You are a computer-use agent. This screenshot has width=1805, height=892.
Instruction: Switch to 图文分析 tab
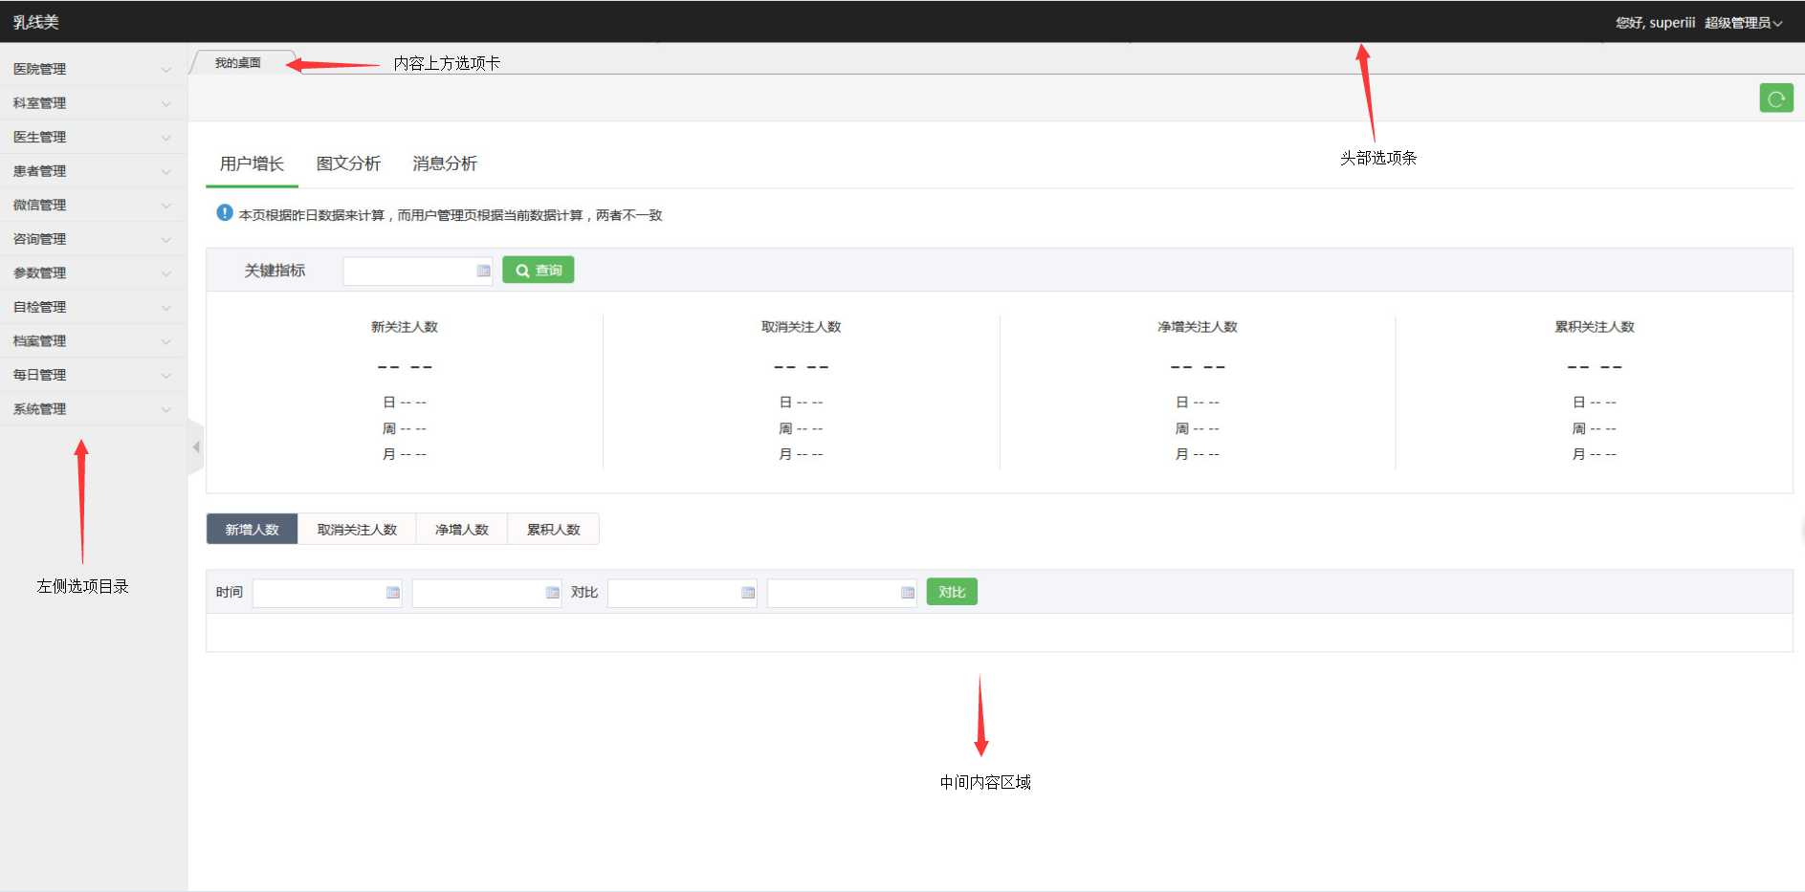[348, 163]
